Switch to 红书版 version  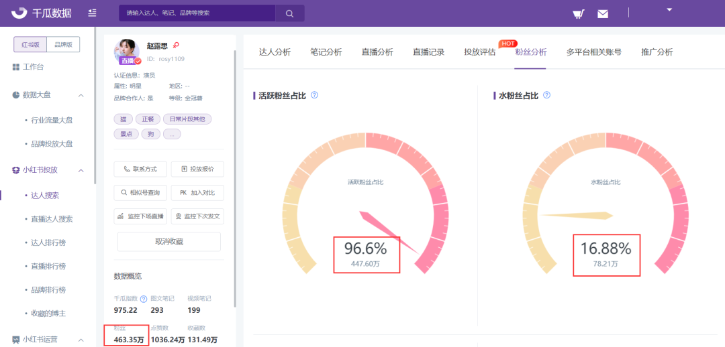pos(30,45)
